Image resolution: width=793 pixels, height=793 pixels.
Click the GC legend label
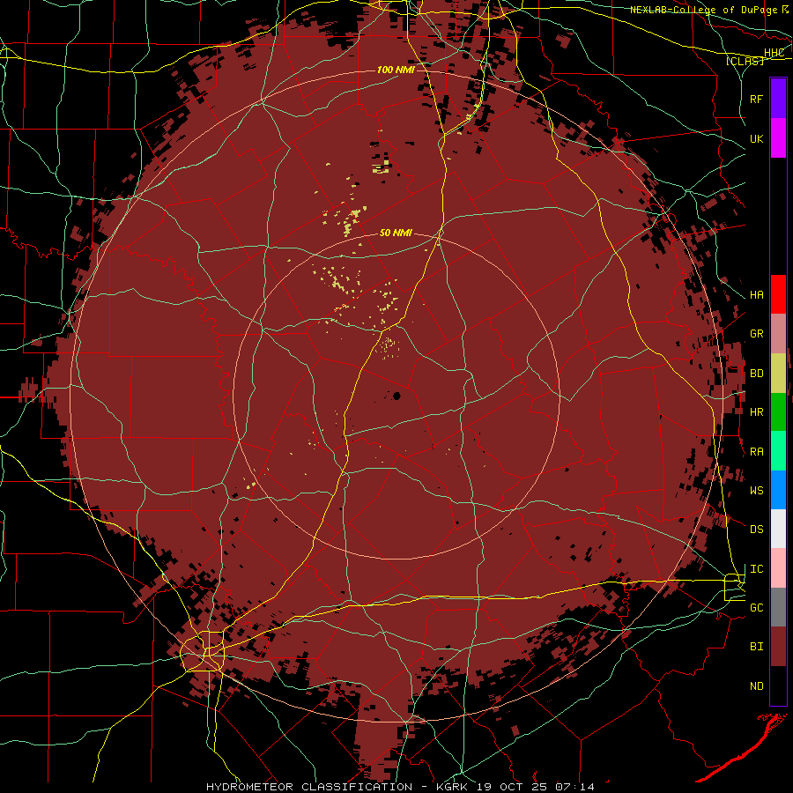(x=756, y=608)
